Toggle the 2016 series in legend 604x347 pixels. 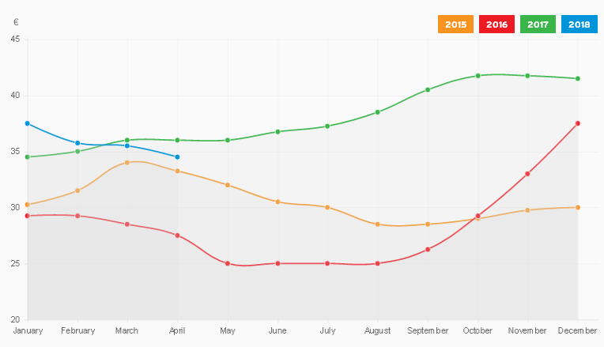[496, 25]
